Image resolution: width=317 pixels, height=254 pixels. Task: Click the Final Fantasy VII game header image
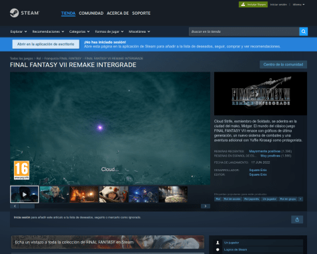(260, 94)
